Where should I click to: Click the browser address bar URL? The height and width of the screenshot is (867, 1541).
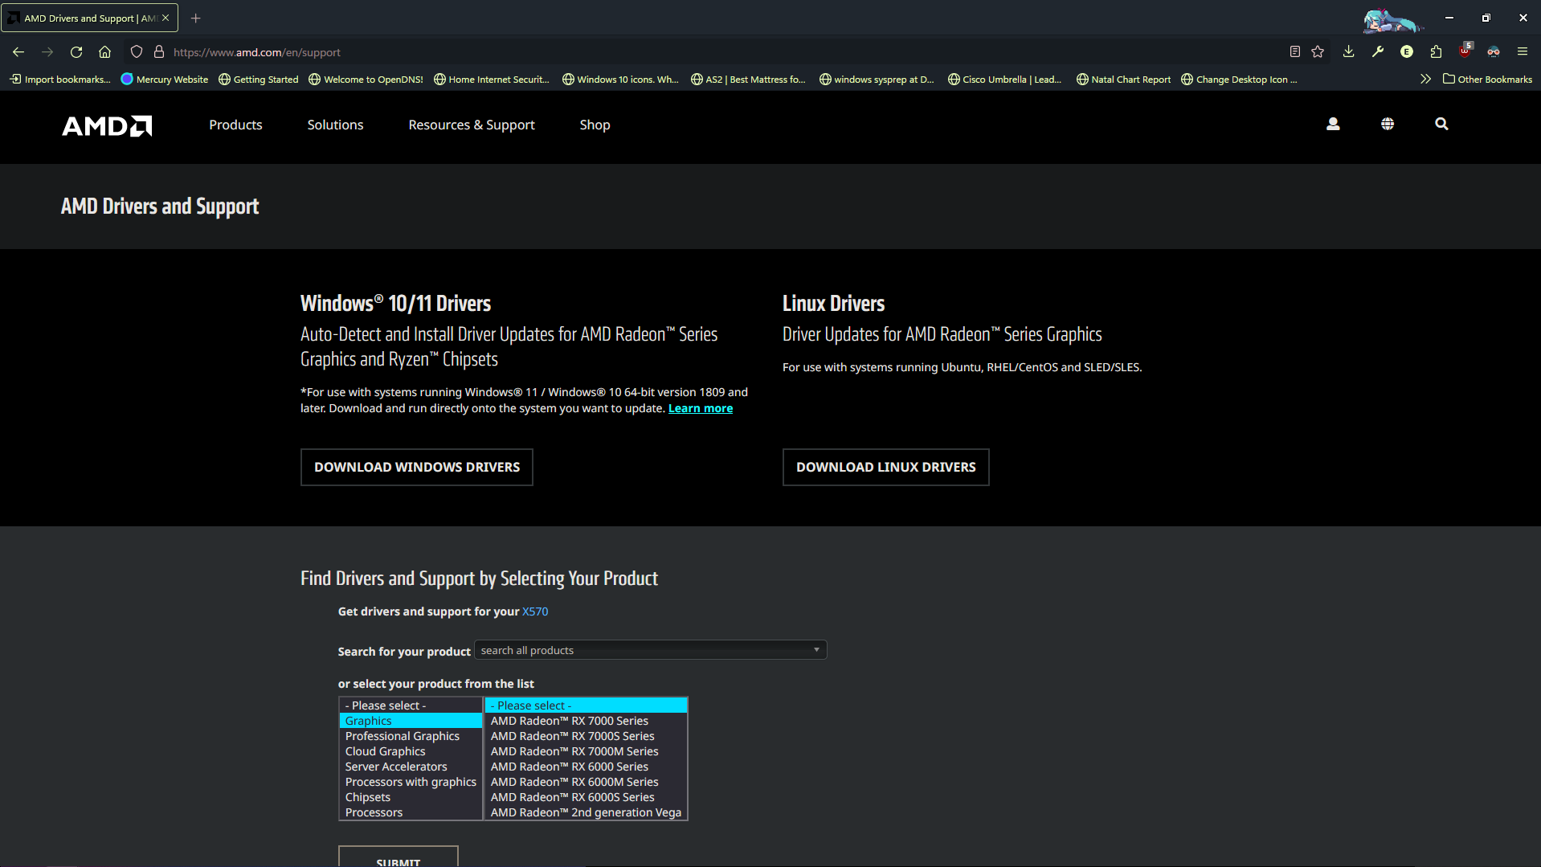point(257,52)
